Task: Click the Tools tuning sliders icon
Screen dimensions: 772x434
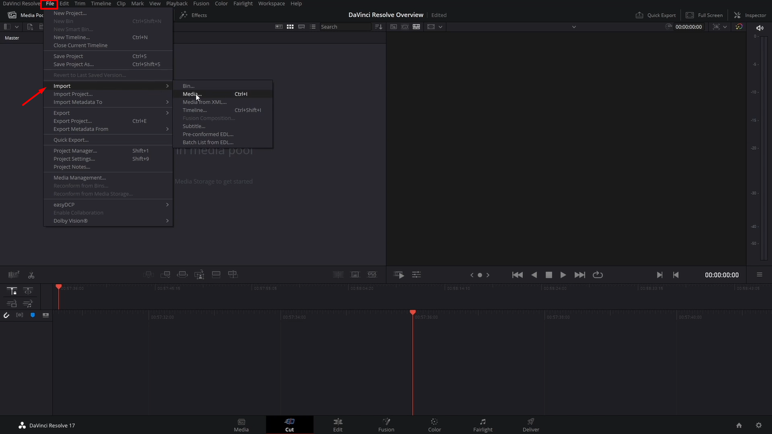Action: 416,275
